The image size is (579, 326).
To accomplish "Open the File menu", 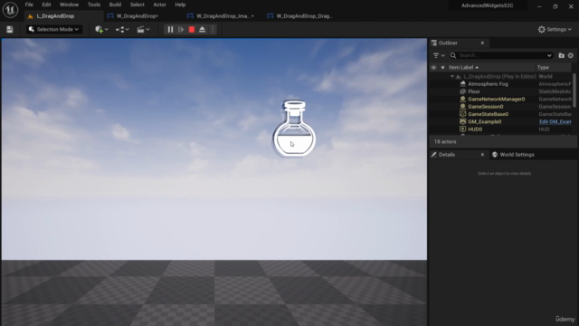I will click(29, 5).
